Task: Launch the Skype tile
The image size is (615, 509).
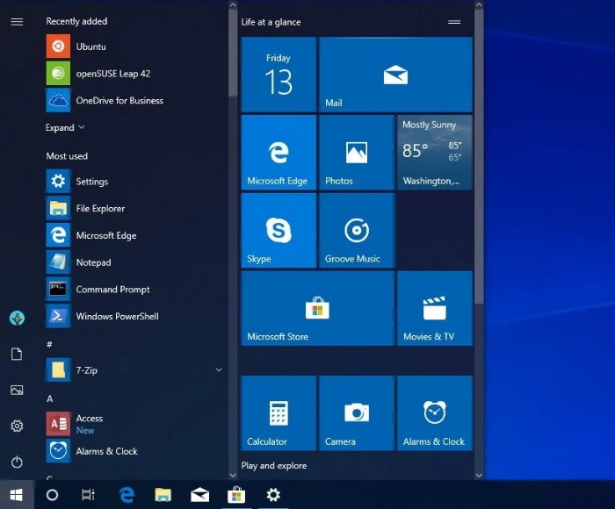Action: pyautogui.click(x=279, y=231)
